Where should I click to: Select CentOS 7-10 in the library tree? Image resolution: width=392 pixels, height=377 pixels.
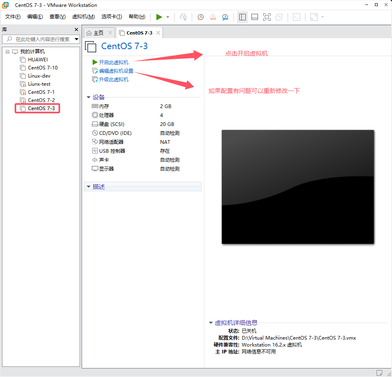(43, 68)
